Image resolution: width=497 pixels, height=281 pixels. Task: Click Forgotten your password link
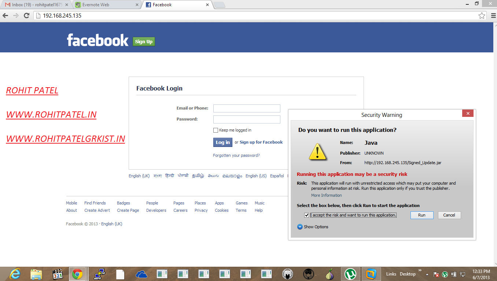236,155
